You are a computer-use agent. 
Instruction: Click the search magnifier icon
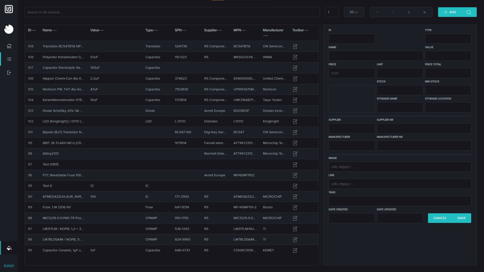point(469,12)
